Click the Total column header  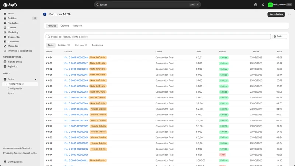click(198, 51)
